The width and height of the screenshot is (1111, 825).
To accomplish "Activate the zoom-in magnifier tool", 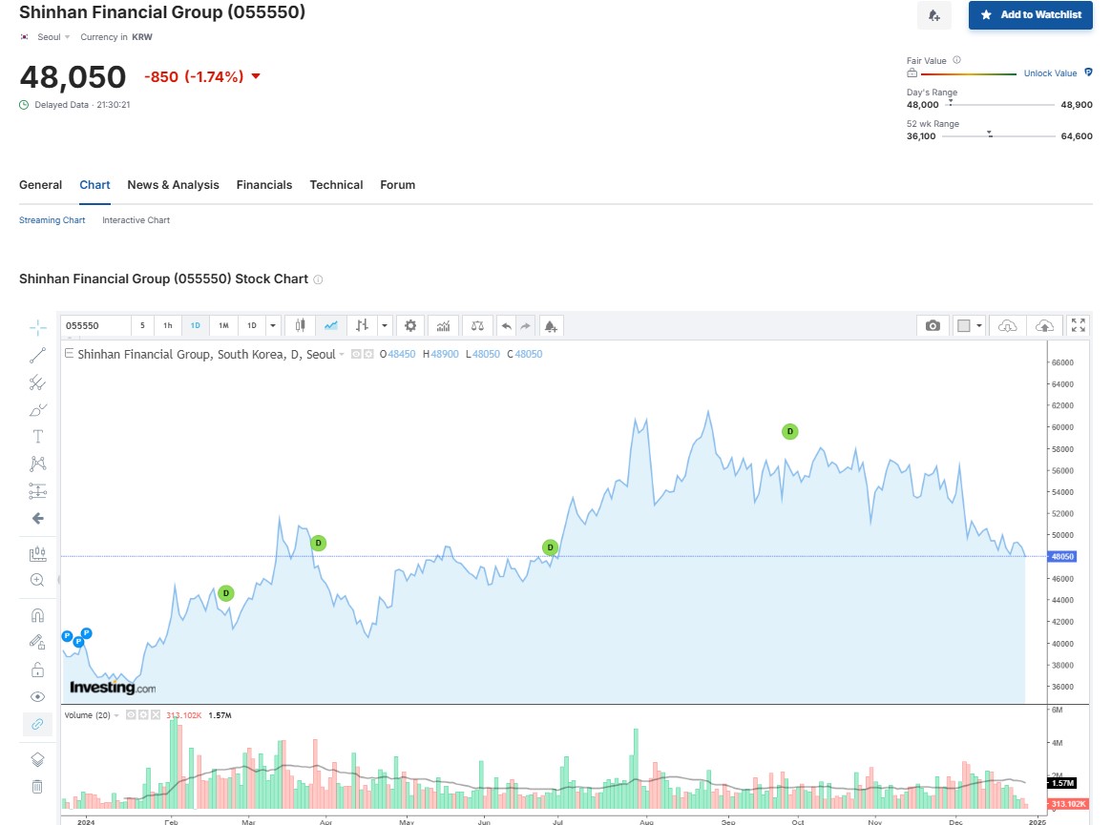I will click(37, 581).
